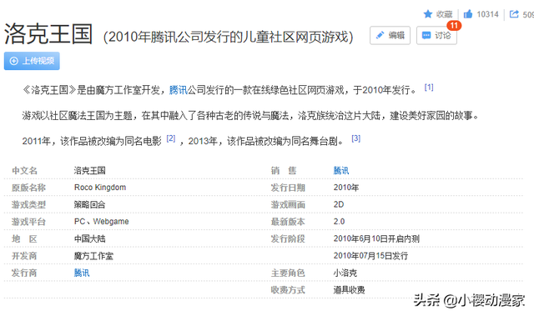Click the 主要角色 value 小洛克
This screenshot has height=316, width=534.
(x=345, y=273)
